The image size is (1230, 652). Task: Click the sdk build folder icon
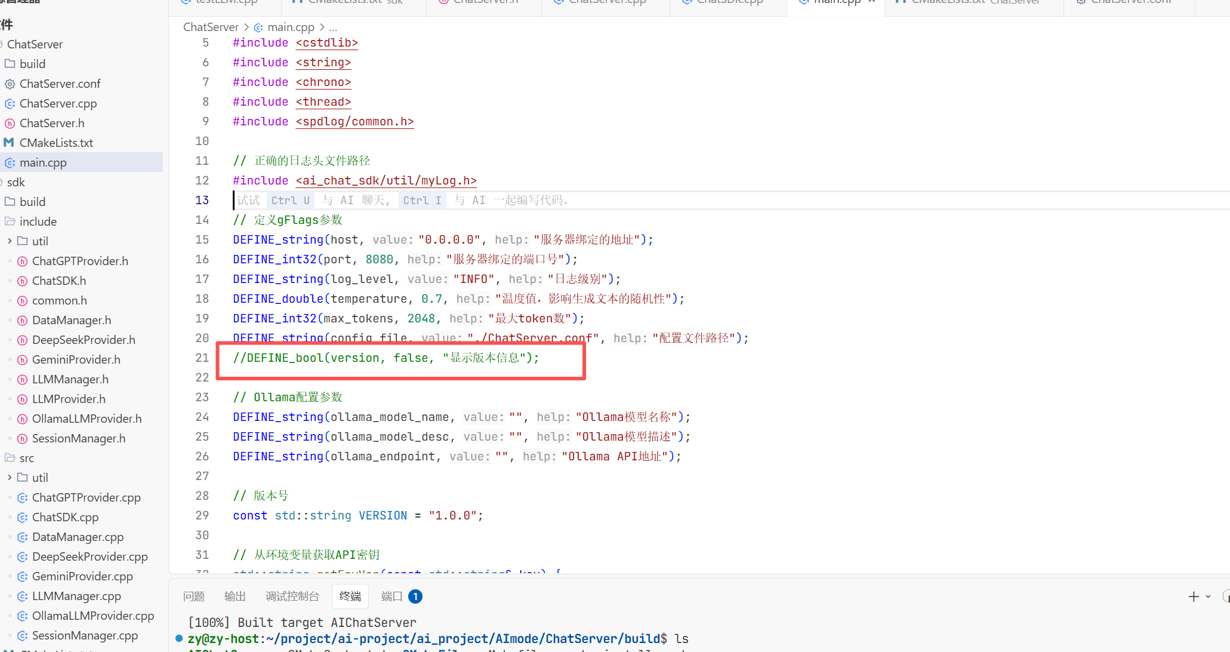coord(10,202)
